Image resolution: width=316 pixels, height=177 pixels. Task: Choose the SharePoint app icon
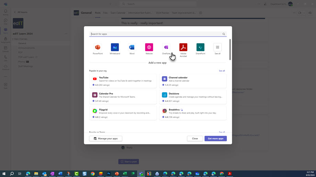(x=200, y=47)
